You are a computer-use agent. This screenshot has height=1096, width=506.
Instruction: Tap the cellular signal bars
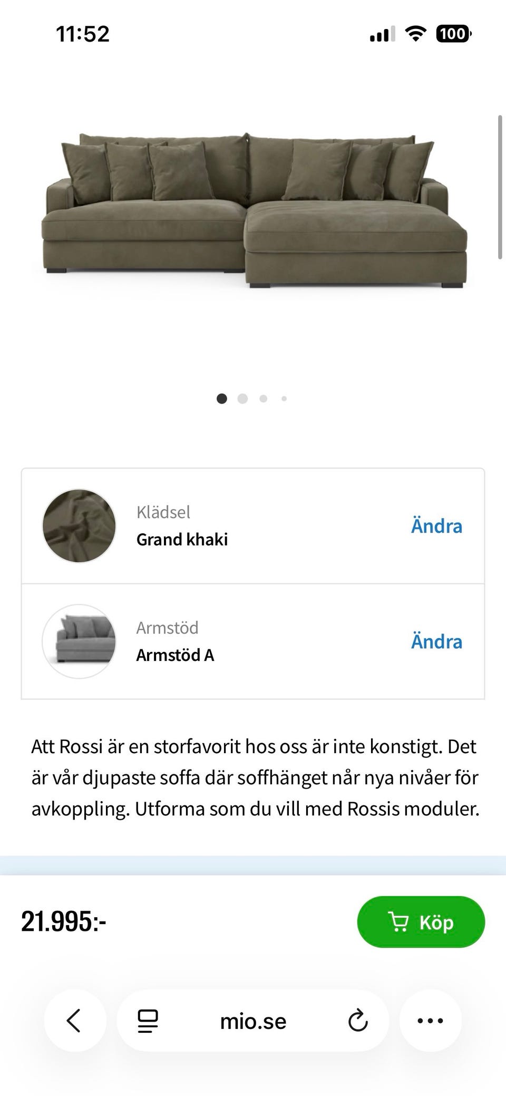click(x=382, y=35)
